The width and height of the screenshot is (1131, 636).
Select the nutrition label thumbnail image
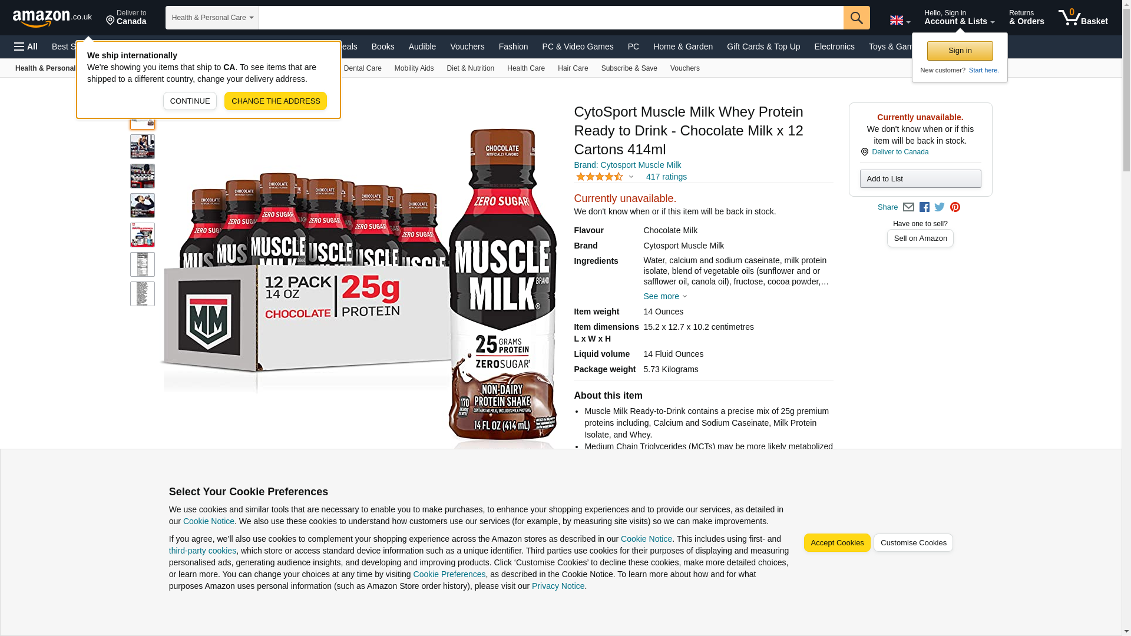(143, 264)
